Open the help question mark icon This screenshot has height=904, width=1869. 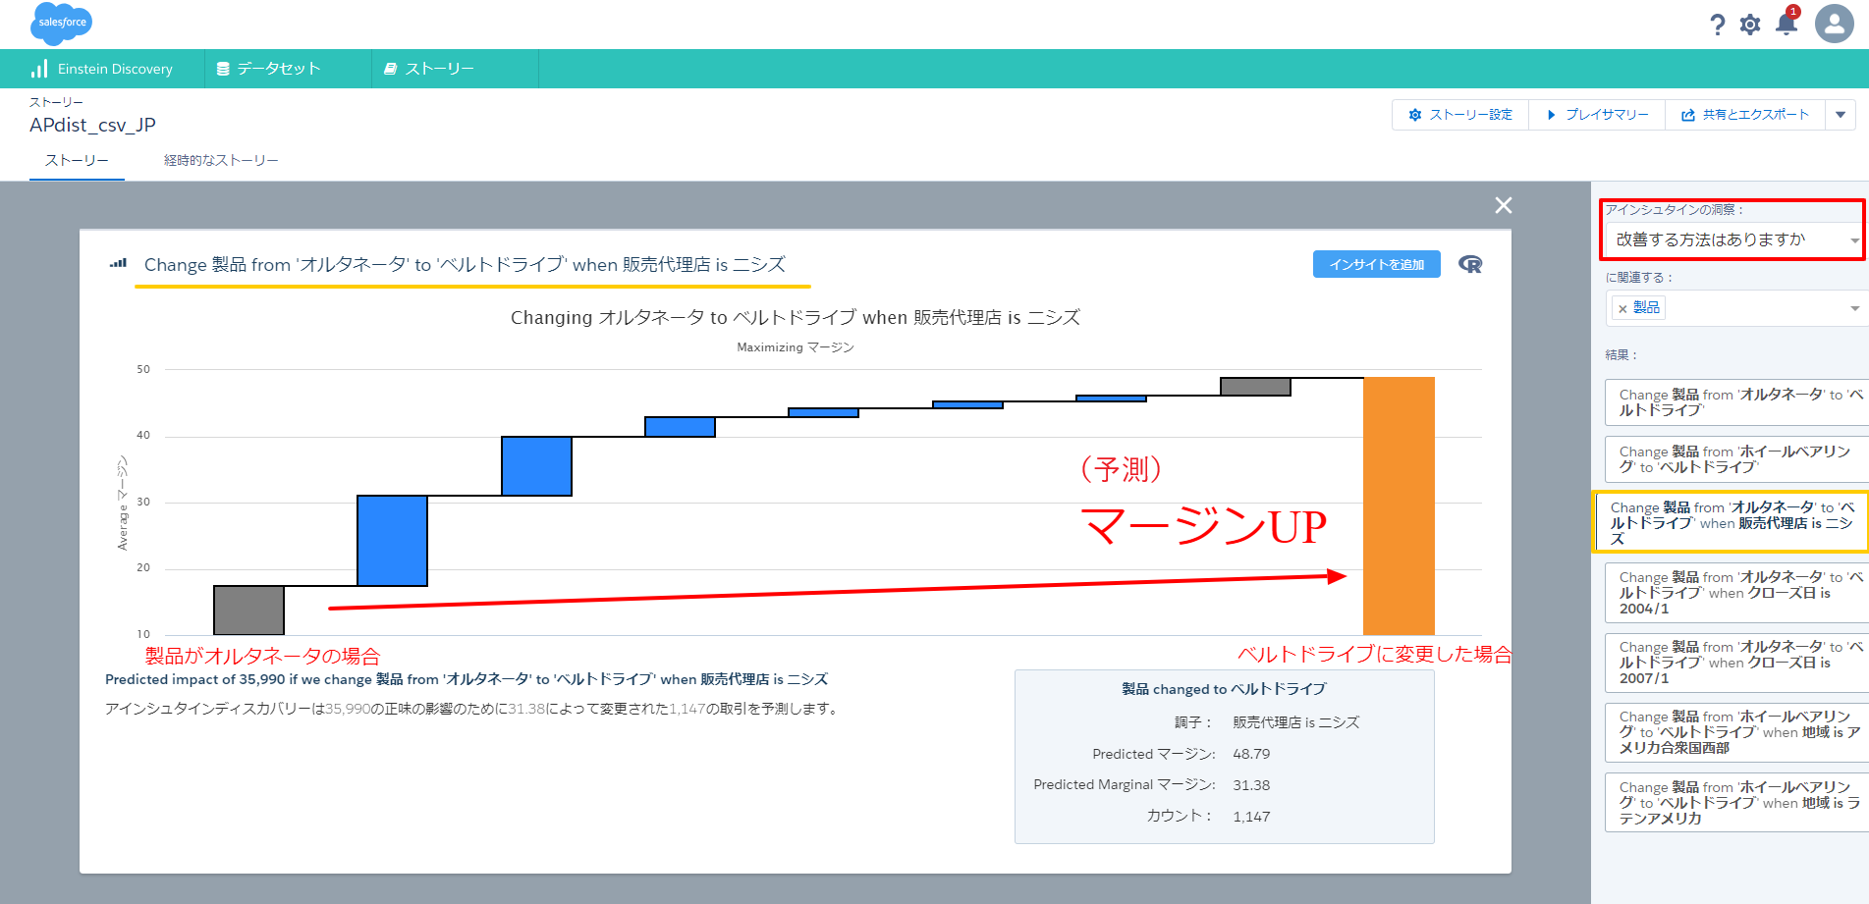(x=1717, y=25)
